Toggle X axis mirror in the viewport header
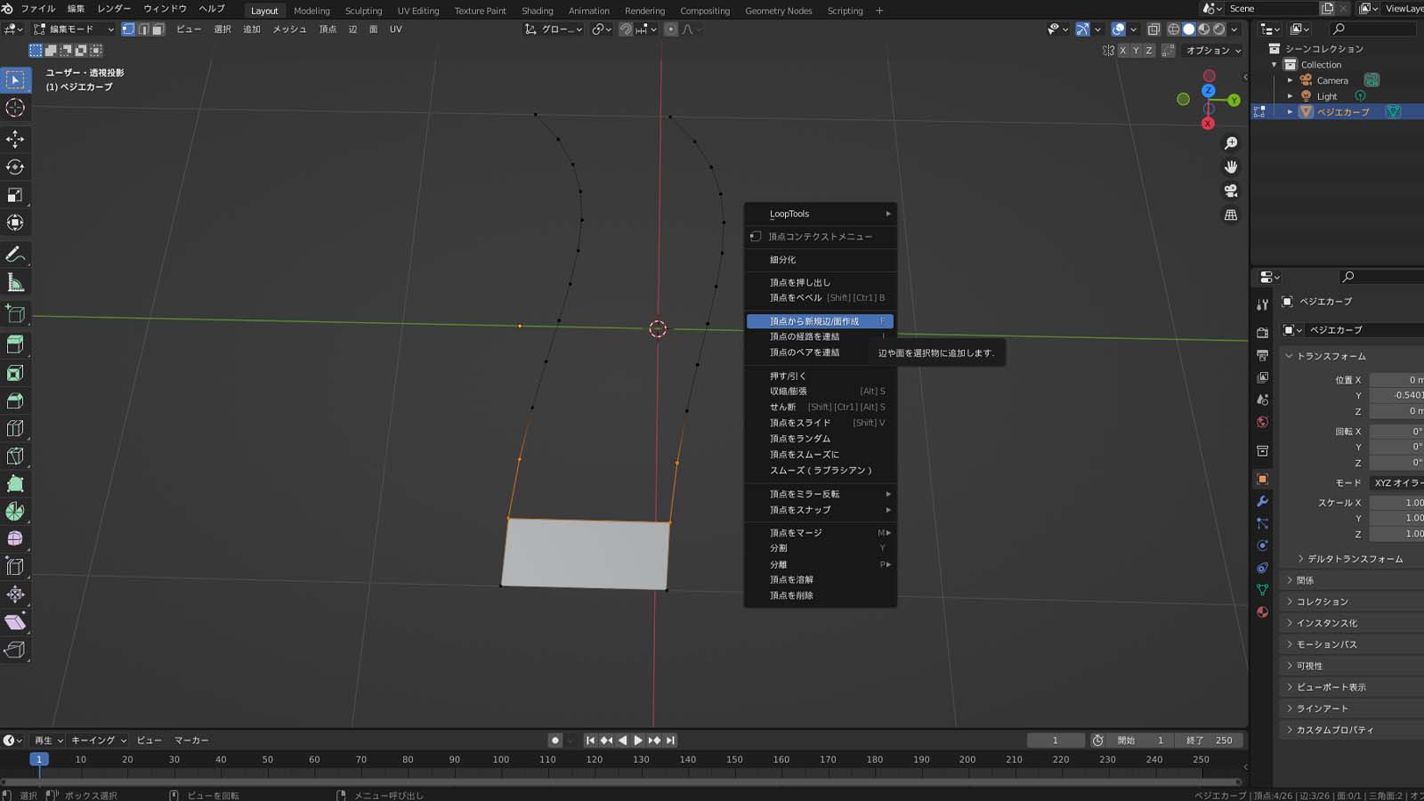 [x=1122, y=51]
